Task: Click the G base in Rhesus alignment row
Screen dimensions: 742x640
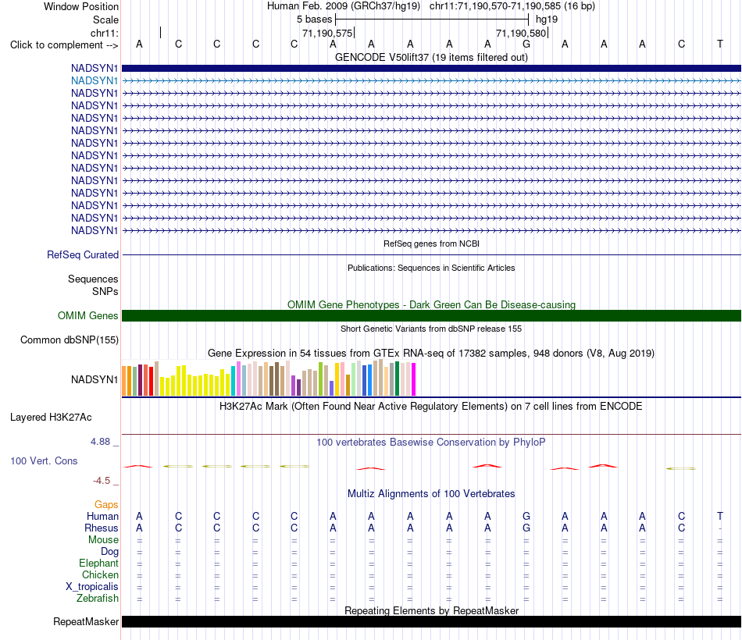Action: (x=526, y=528)
